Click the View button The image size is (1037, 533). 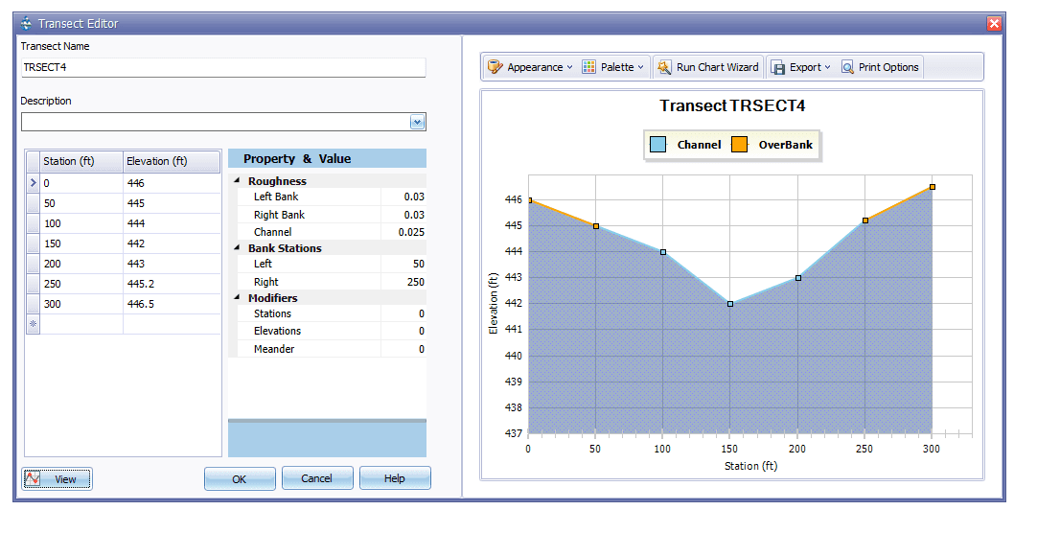pos(57,478)
